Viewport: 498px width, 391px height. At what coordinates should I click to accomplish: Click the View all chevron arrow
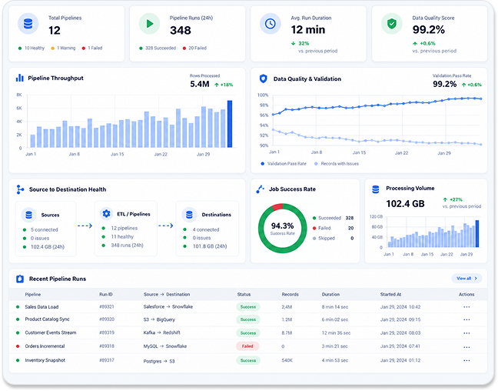476,279
